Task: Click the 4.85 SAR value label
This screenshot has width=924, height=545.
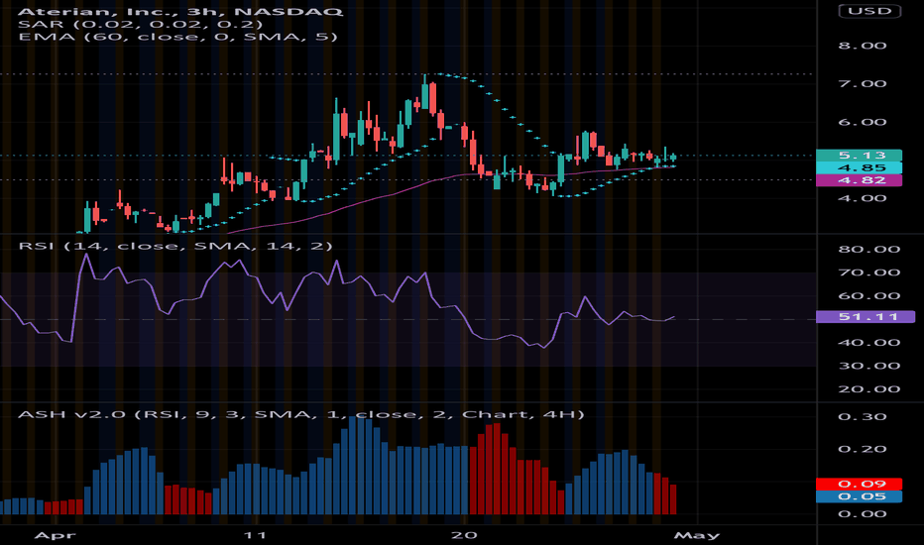Action: coord(860,167)
